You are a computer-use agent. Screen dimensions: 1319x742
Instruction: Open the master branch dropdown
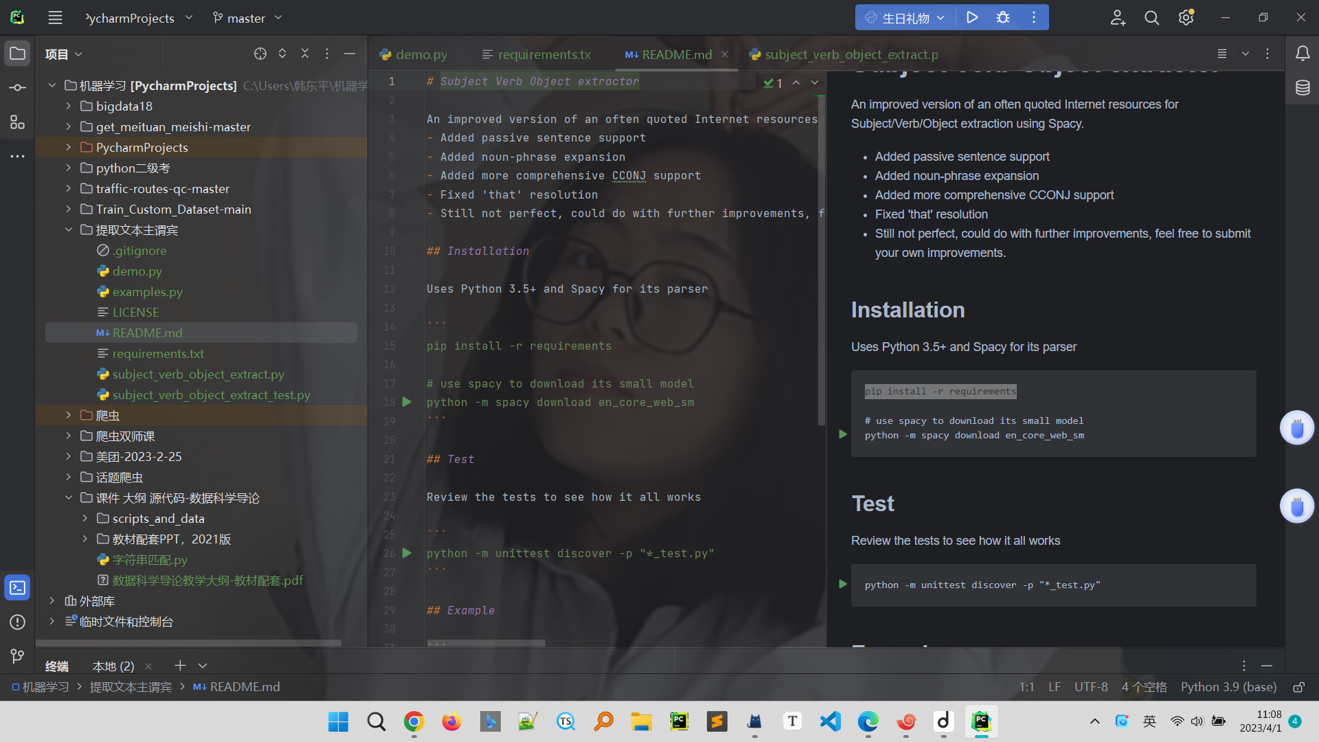click(x=247, y=18)
